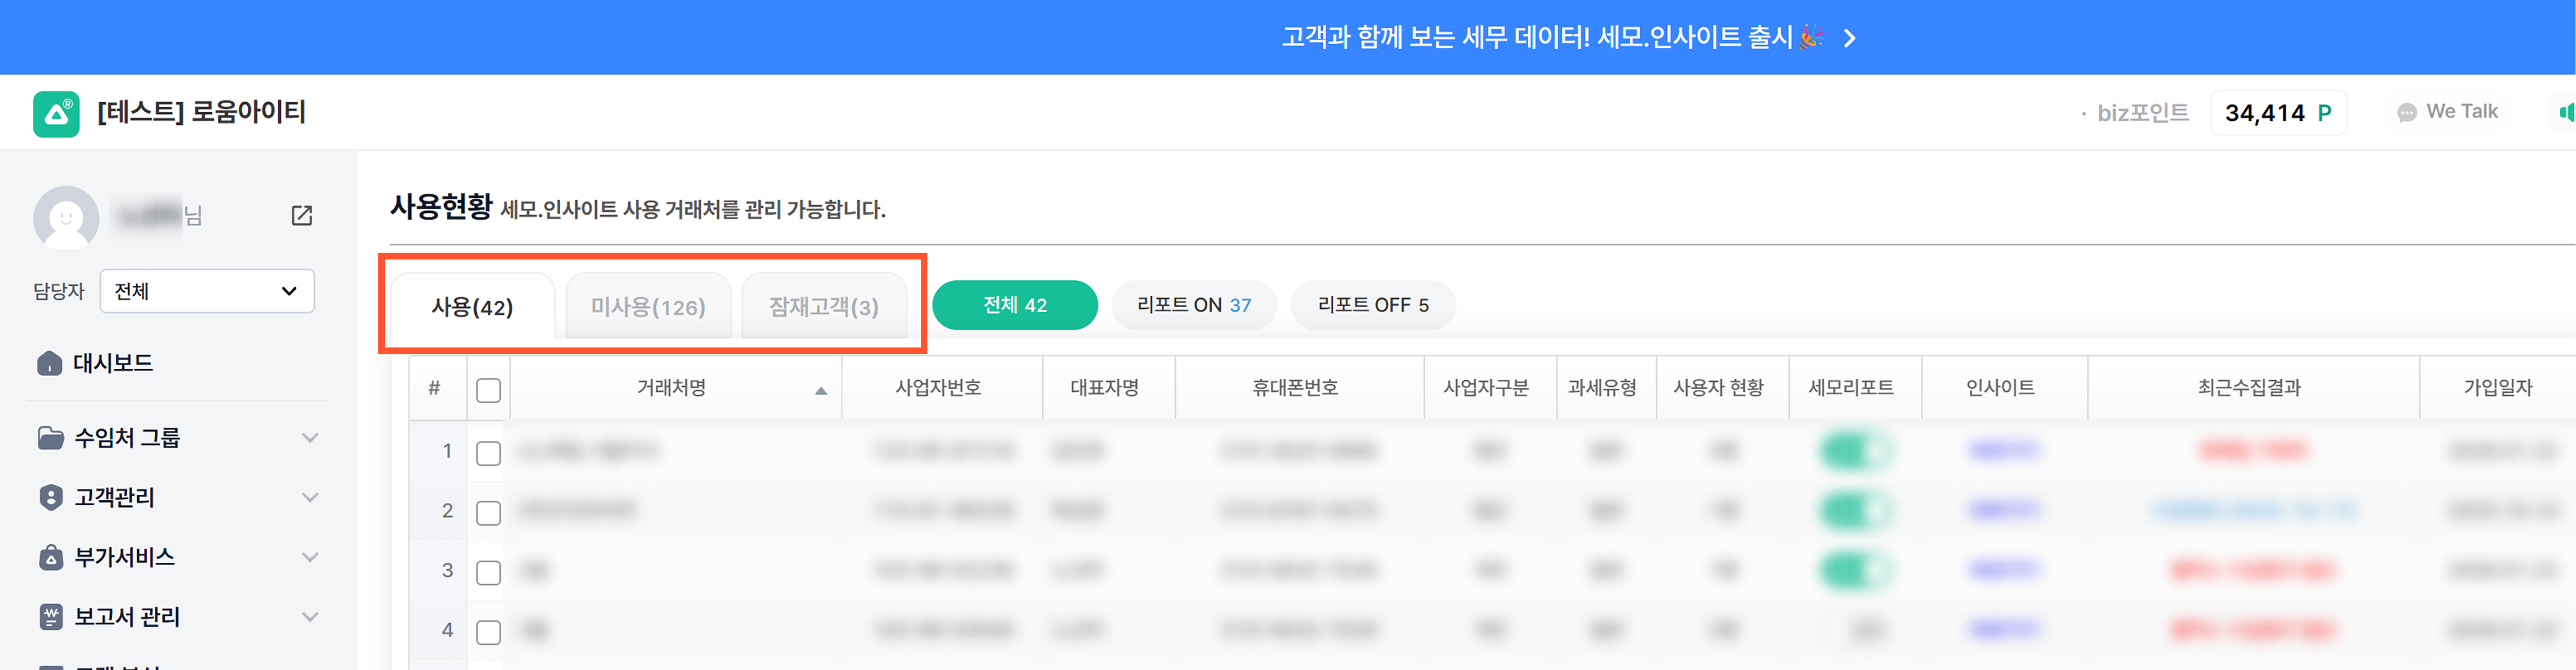
Task: Switch to the 미사용(126) tab
Action: click(648, 307)
